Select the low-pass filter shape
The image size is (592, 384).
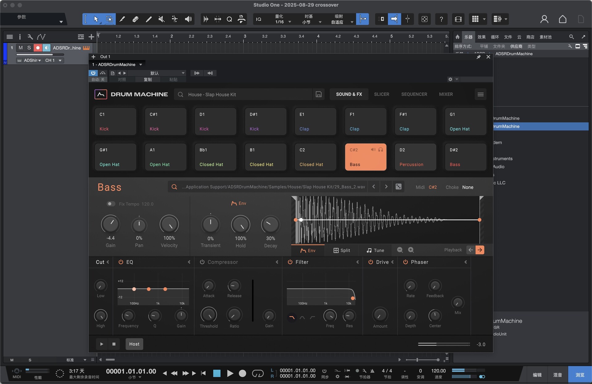[x=292, y=317]
